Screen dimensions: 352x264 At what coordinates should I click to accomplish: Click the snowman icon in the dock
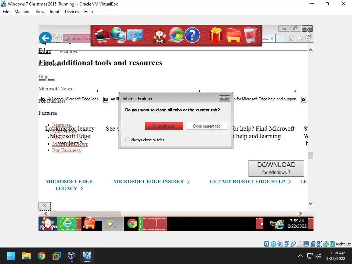[159, 35]
